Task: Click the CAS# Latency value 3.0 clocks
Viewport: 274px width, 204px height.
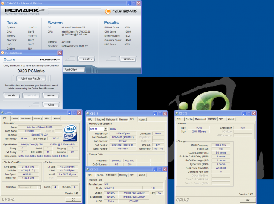Action: tap(221, 153)
